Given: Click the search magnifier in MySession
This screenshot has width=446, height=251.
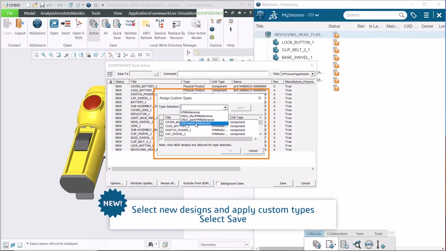Looking at the screenshot, I should pyautogui.click(x=401, y=15).
